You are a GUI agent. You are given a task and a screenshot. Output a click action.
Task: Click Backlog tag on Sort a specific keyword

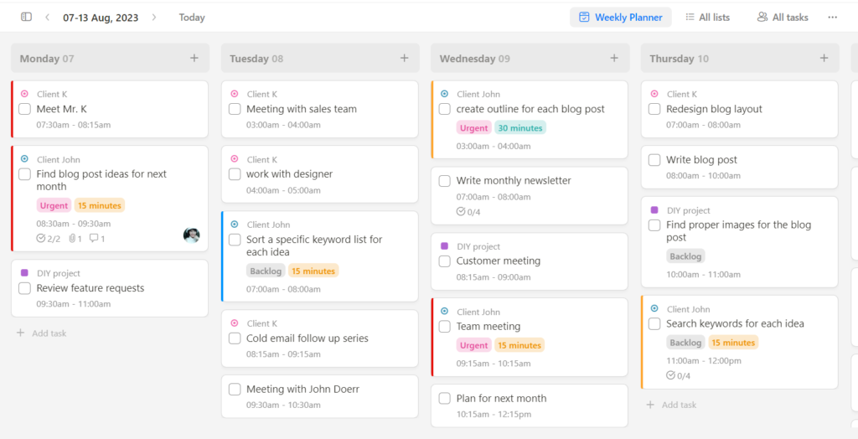point(266,271)
